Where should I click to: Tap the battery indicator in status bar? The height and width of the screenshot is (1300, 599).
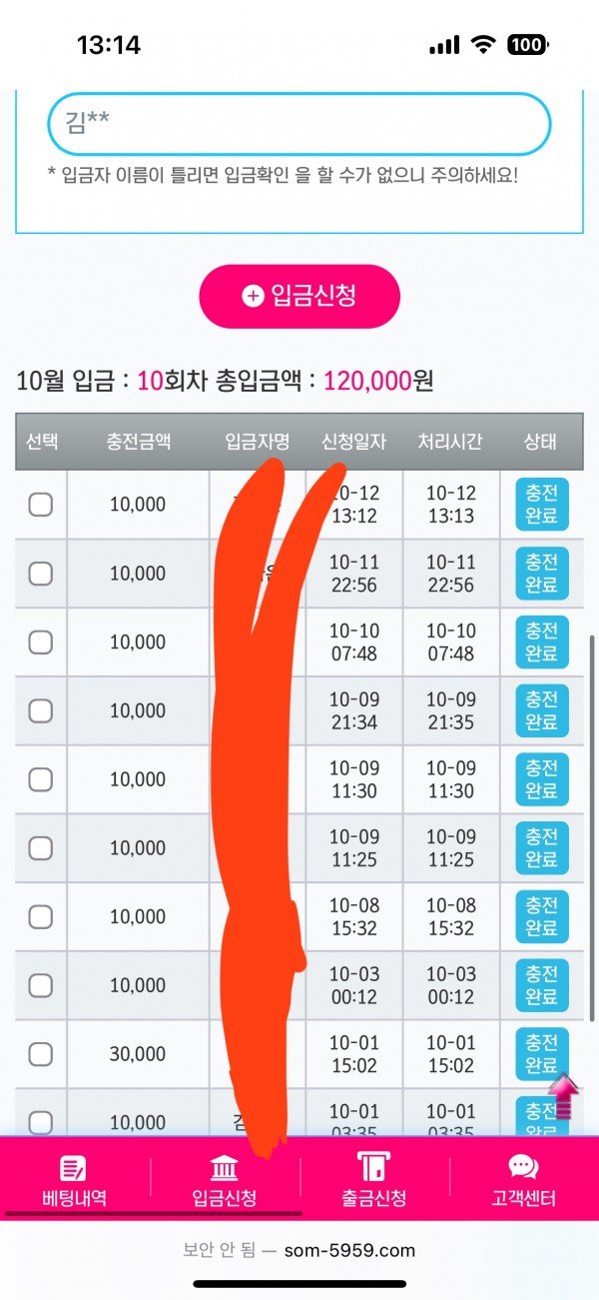coord(528,45)
